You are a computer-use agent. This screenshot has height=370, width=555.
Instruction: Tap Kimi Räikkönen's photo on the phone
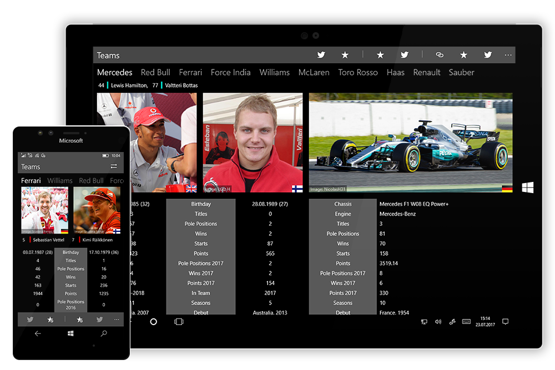tap(97, 210)
